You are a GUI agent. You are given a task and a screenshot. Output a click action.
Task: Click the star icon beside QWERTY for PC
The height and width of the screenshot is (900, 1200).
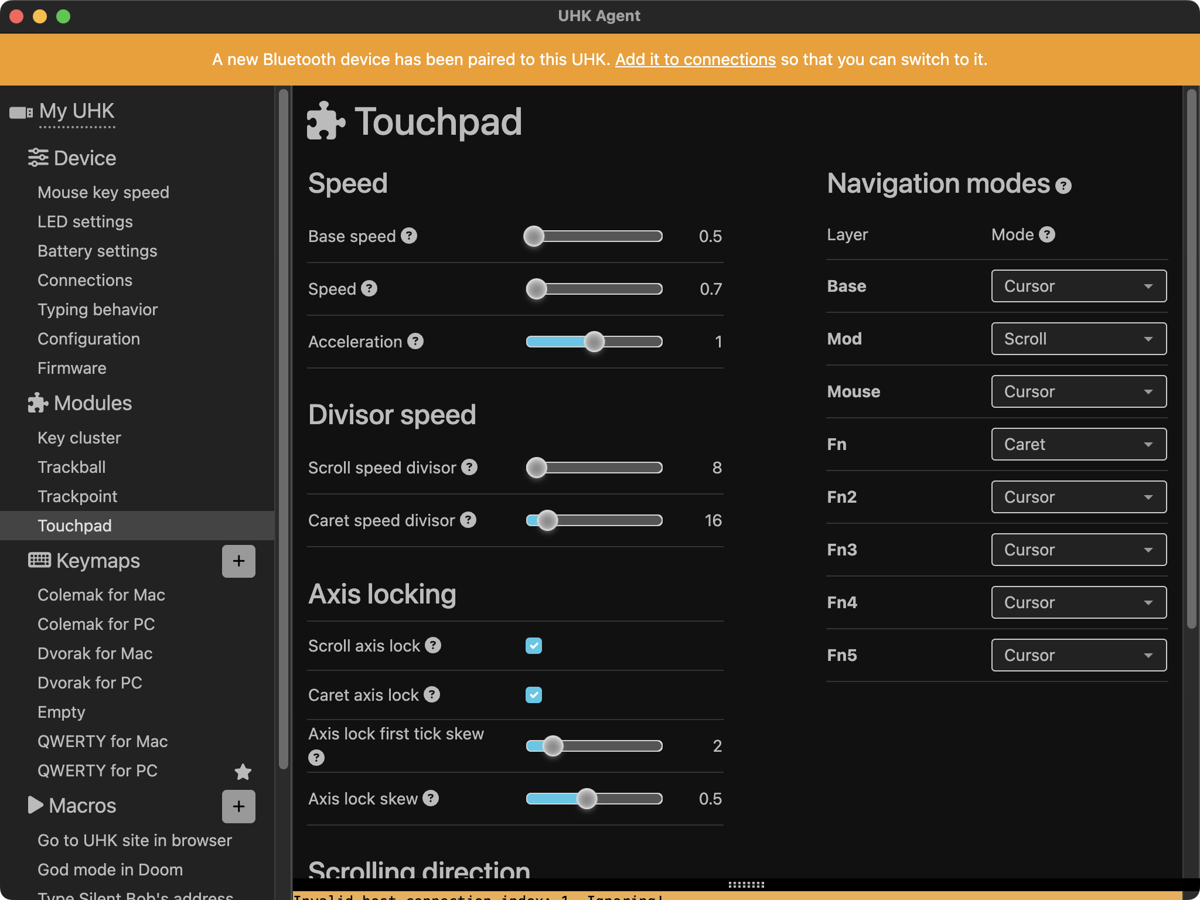point(243,772)
